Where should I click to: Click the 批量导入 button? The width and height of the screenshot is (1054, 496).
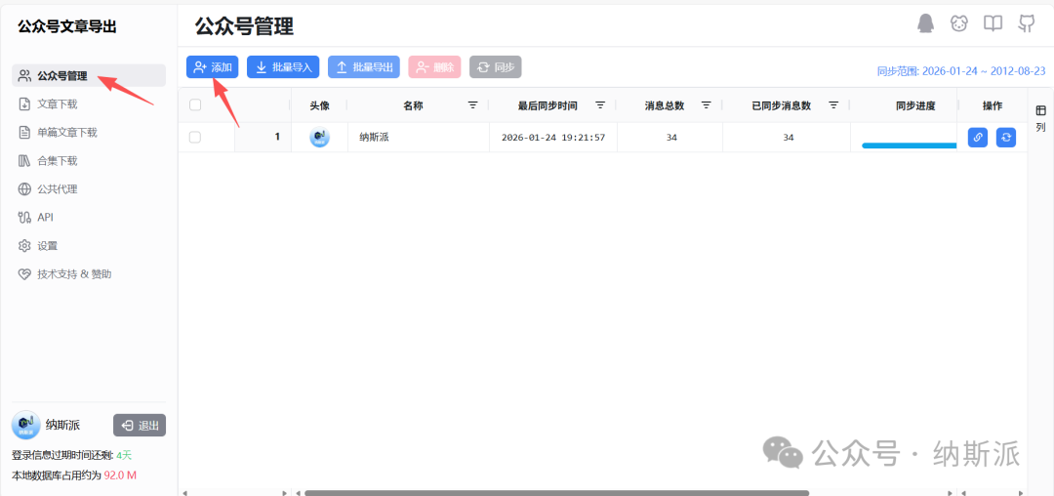click(x=283, y=67)
